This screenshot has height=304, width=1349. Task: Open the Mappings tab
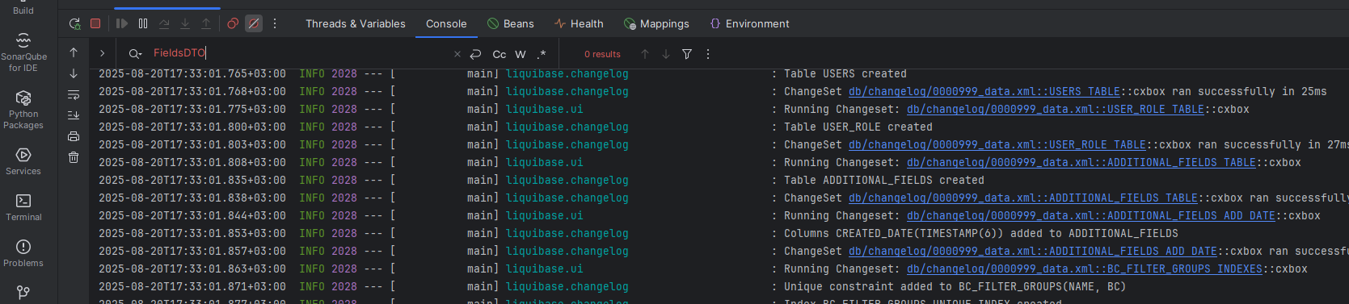(656, 23)
